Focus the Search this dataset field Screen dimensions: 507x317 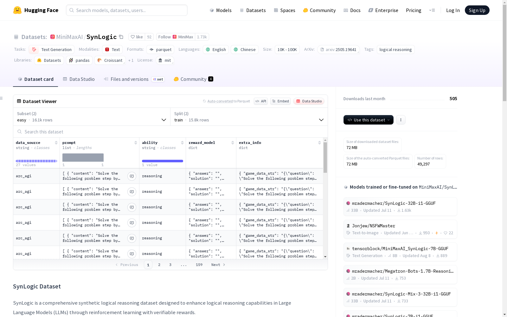tap(170, 132)
